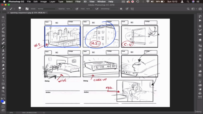Viewport: 203px width, 114px height.
Task: Open the Actions play panel
Action: (200, 20)
